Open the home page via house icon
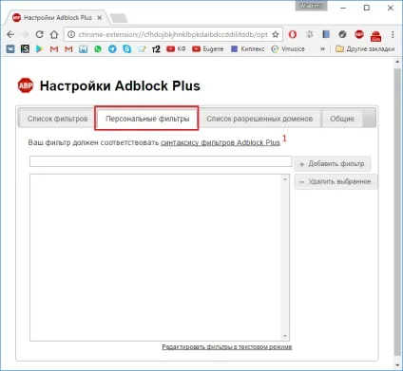 [54, 34]
